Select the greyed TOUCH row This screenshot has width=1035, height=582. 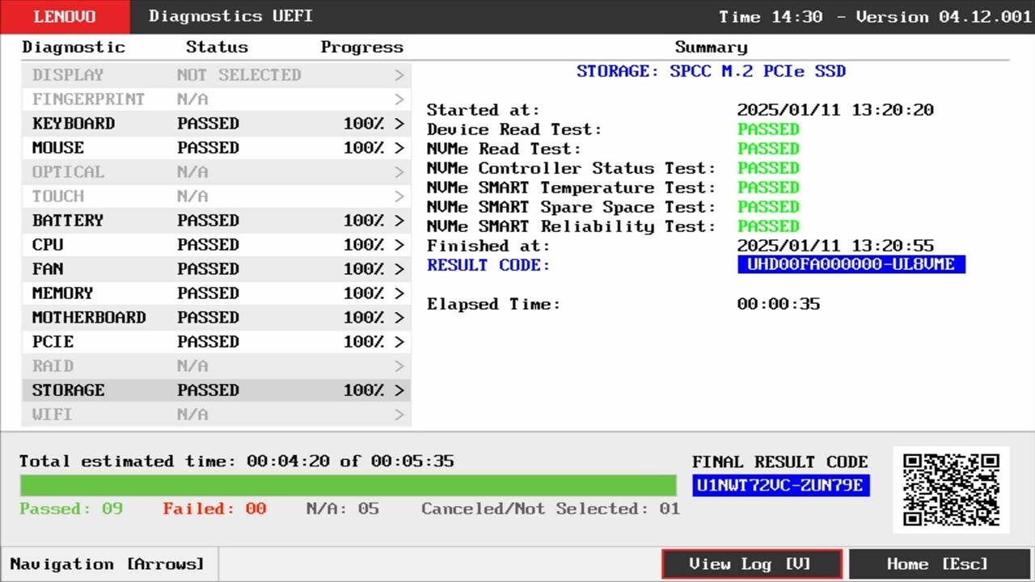[x=217, y=196]
